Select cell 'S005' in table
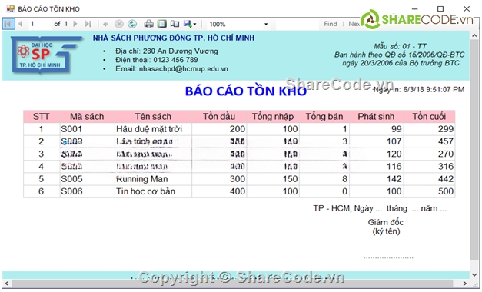Screen dimensions: 482x292 click(87, 179)
